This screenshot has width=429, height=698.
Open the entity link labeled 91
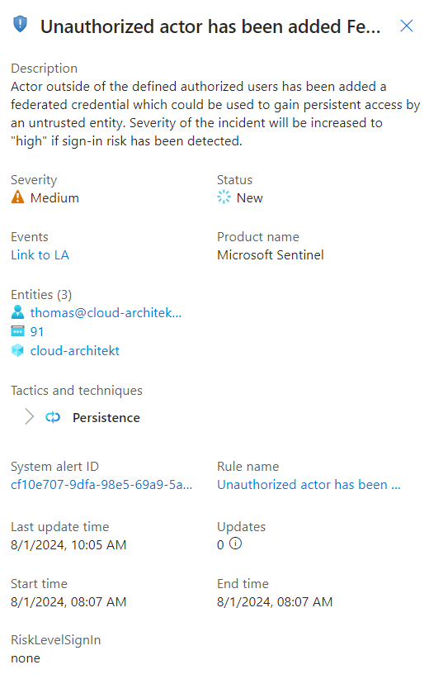click(37, 331)
